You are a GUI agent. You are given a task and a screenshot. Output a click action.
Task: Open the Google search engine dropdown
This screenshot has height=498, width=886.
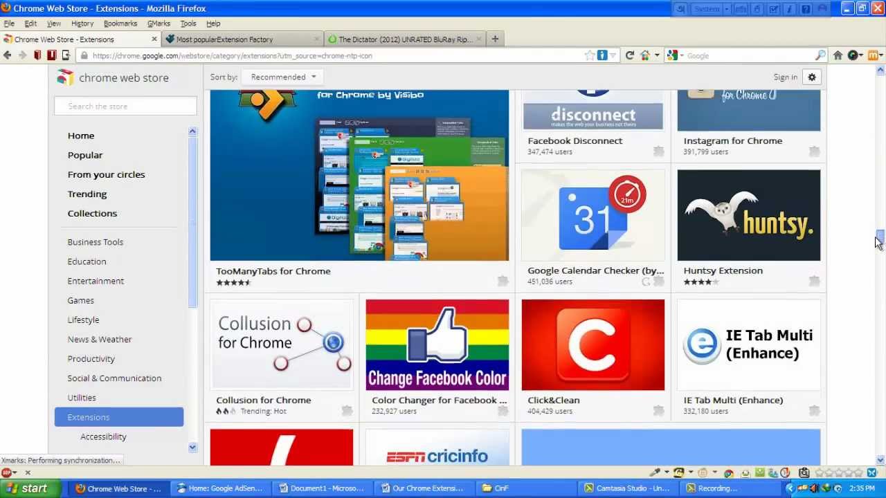click(x=676, y=55)
